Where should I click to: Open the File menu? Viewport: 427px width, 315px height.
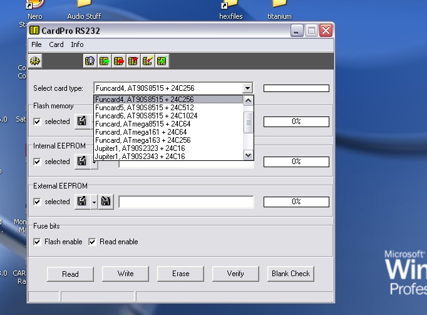36,44
